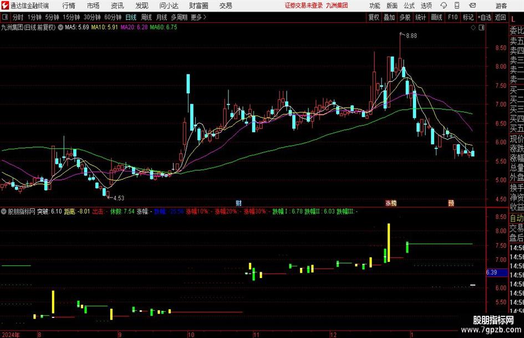Click the 财 marker on chart
The height and width of the screenshot is (338, 524).
238,203
